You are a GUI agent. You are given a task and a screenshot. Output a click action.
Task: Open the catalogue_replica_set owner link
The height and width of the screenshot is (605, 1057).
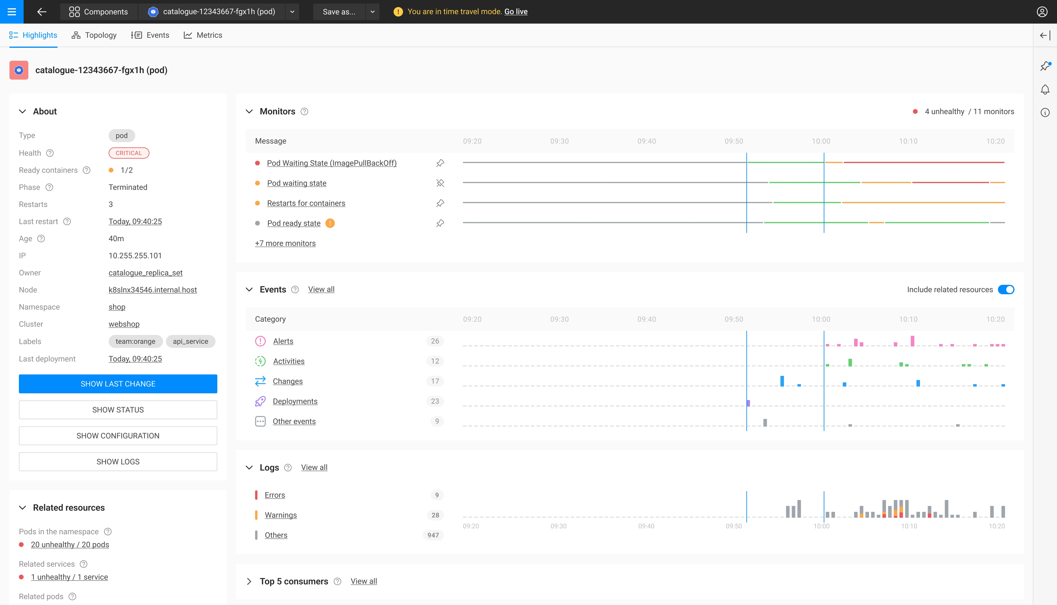click(146, 273)
